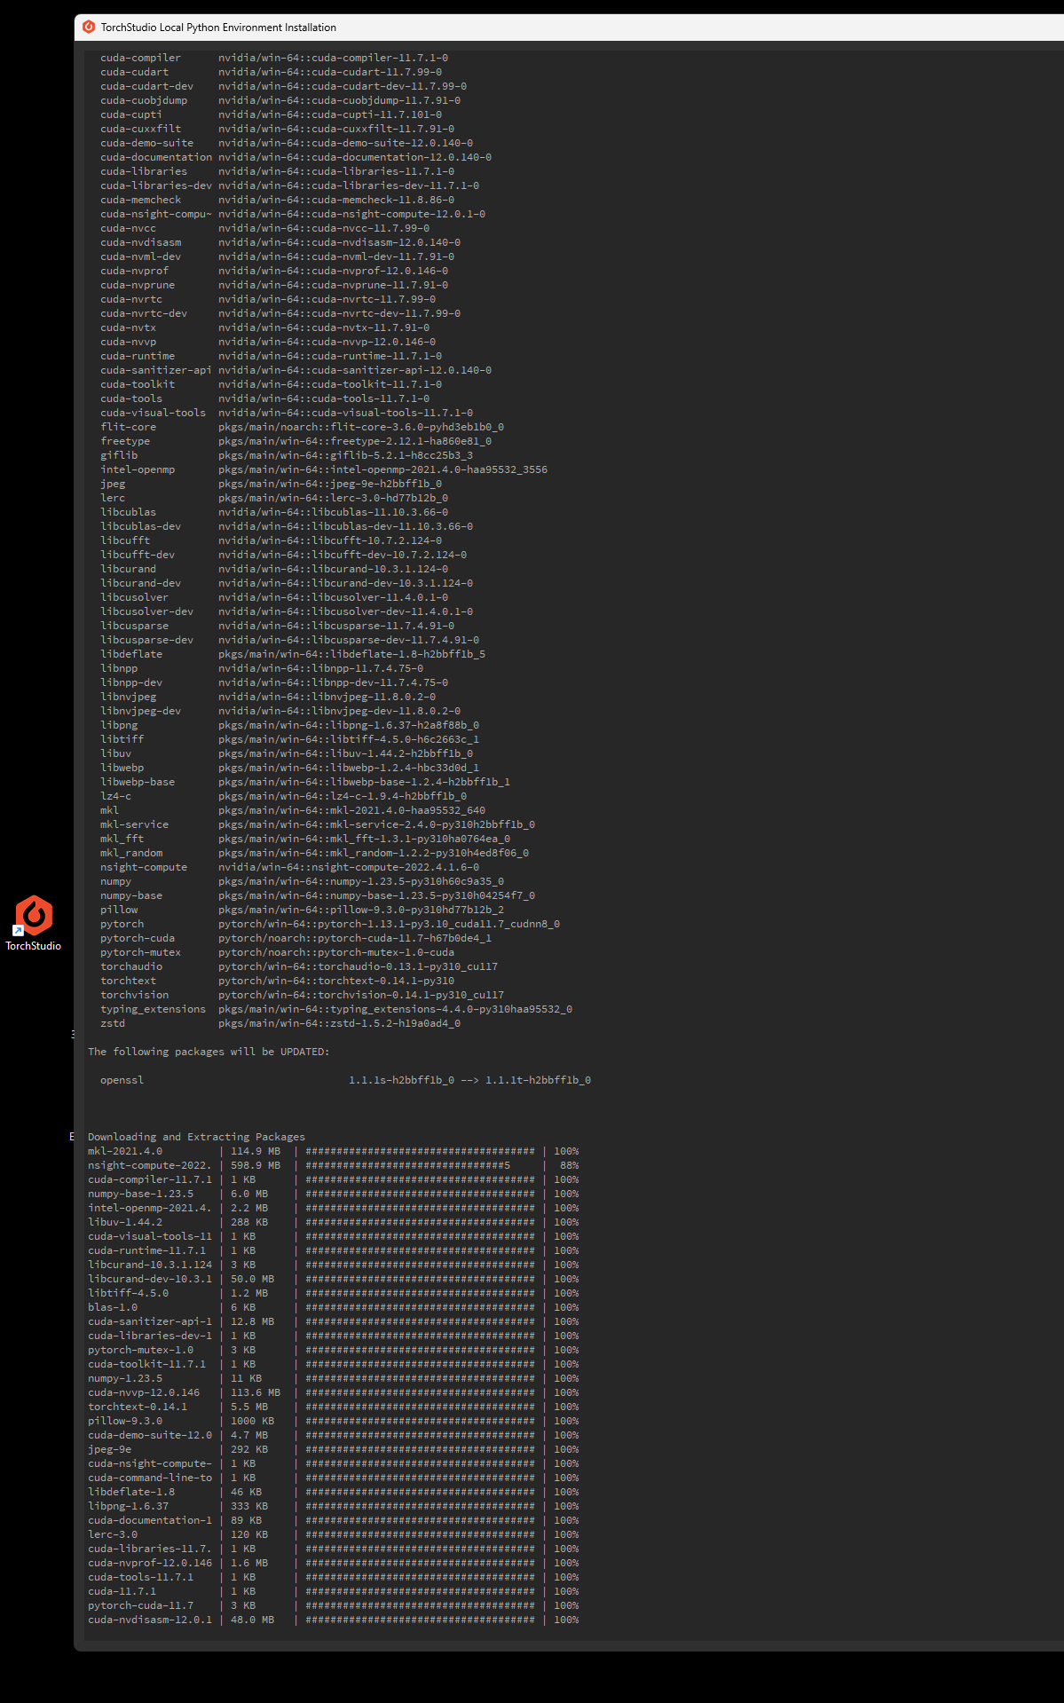1064x1703 pixels.
Task: Click the 'libcusparse' package line
Action: click(277, 626)
